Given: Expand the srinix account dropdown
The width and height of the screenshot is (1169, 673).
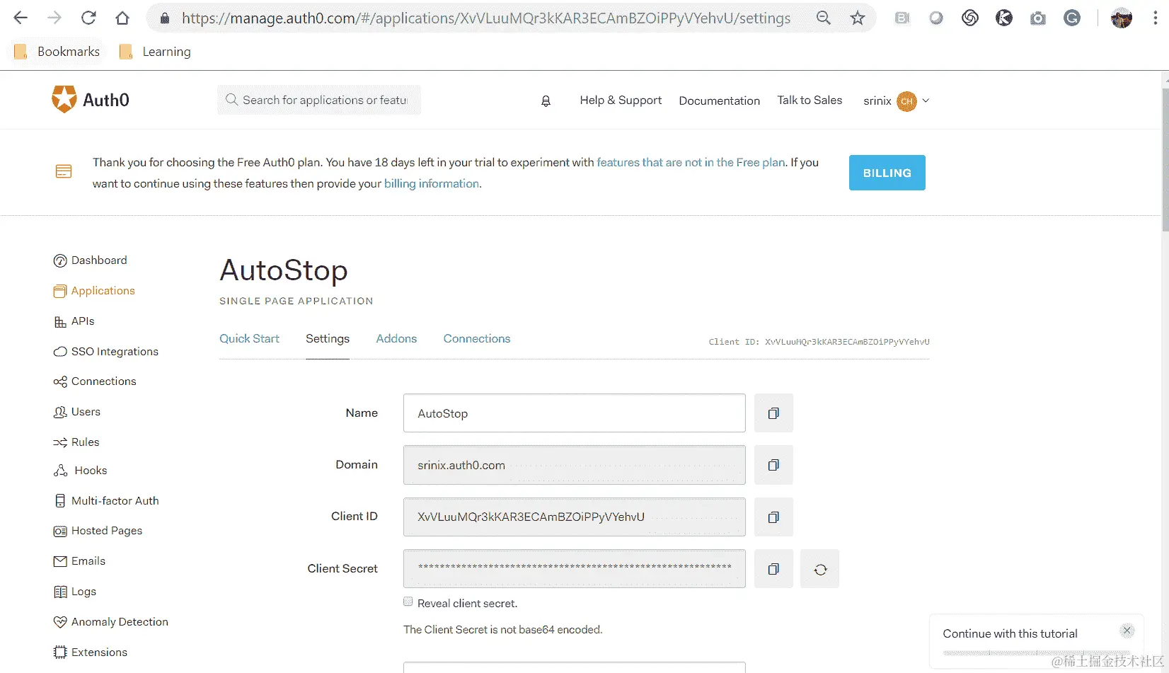Looking at the screenshot, I should (896, 101).
